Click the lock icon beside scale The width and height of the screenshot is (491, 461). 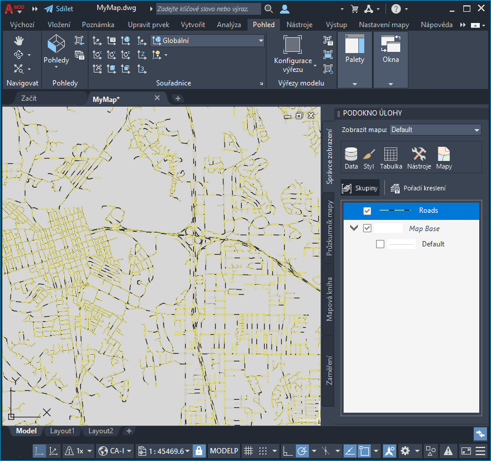(x=199, y=451)
